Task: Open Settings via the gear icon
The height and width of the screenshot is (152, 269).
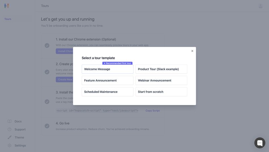Action: click(x=9, y=146)
